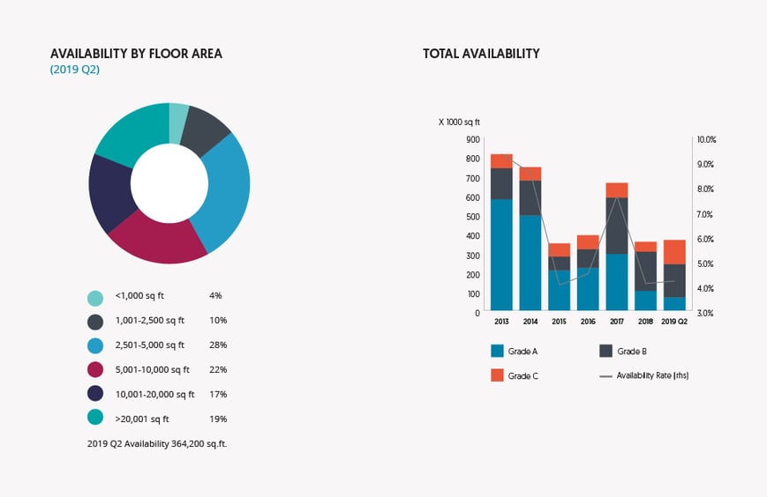The image size is (767, 497).
Task: Click the Total Availability chart title
Action: click(x=481, y=54)
